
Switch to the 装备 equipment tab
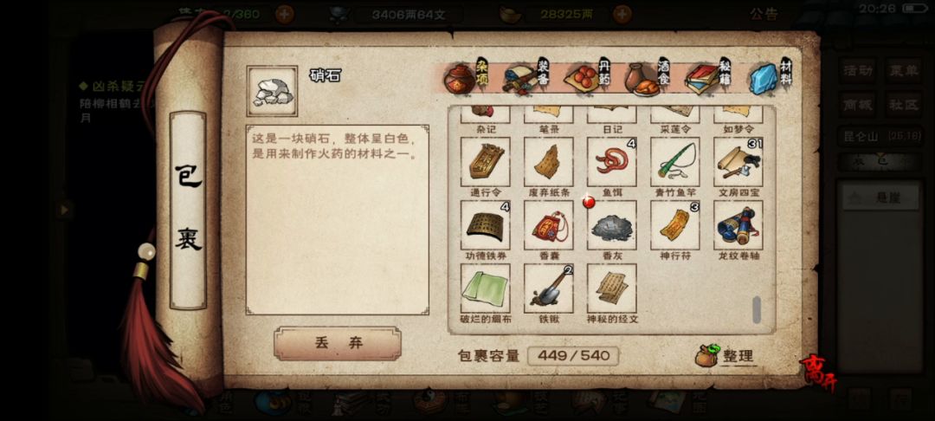point(526,77)
